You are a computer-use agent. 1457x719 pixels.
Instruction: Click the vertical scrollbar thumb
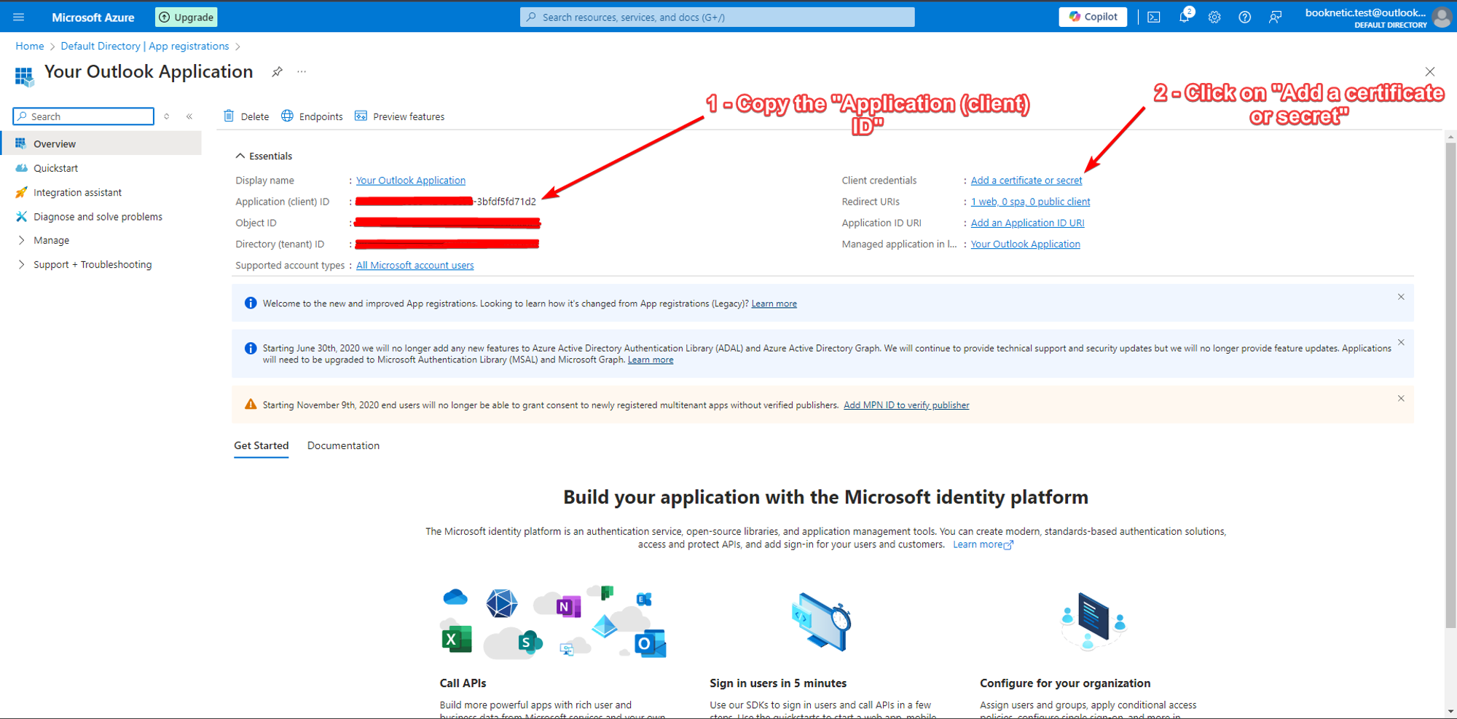[x=1450, y=385]
